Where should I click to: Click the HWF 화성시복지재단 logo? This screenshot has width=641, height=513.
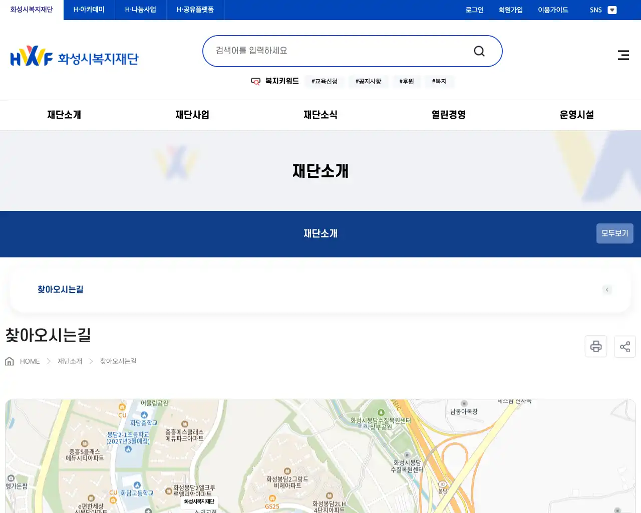tap(74, 56)
